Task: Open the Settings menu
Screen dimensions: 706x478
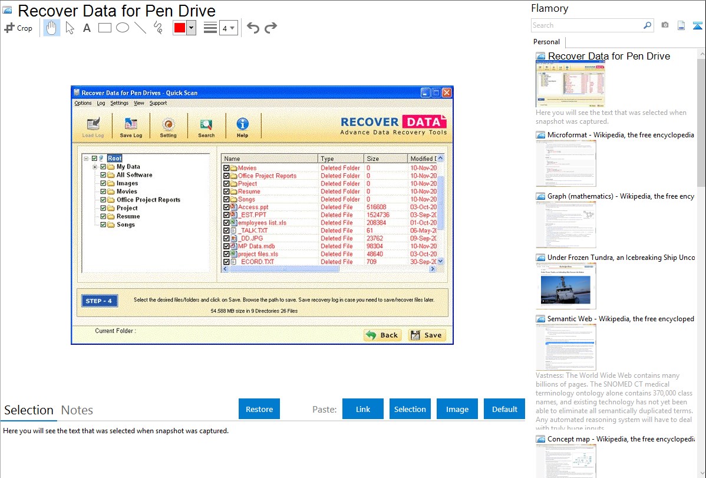Action: pyautogui.click(x=119, y=103)
